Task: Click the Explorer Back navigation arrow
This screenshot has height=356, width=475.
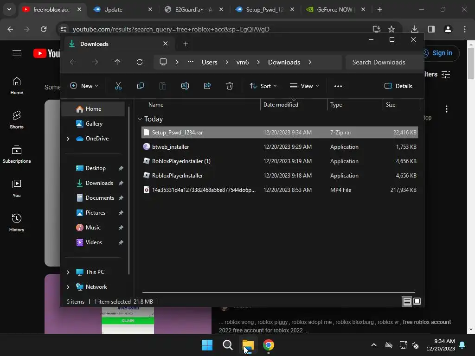Action: coord(73,62)
